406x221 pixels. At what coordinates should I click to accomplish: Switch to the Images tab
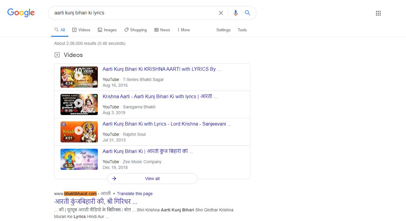107,30
